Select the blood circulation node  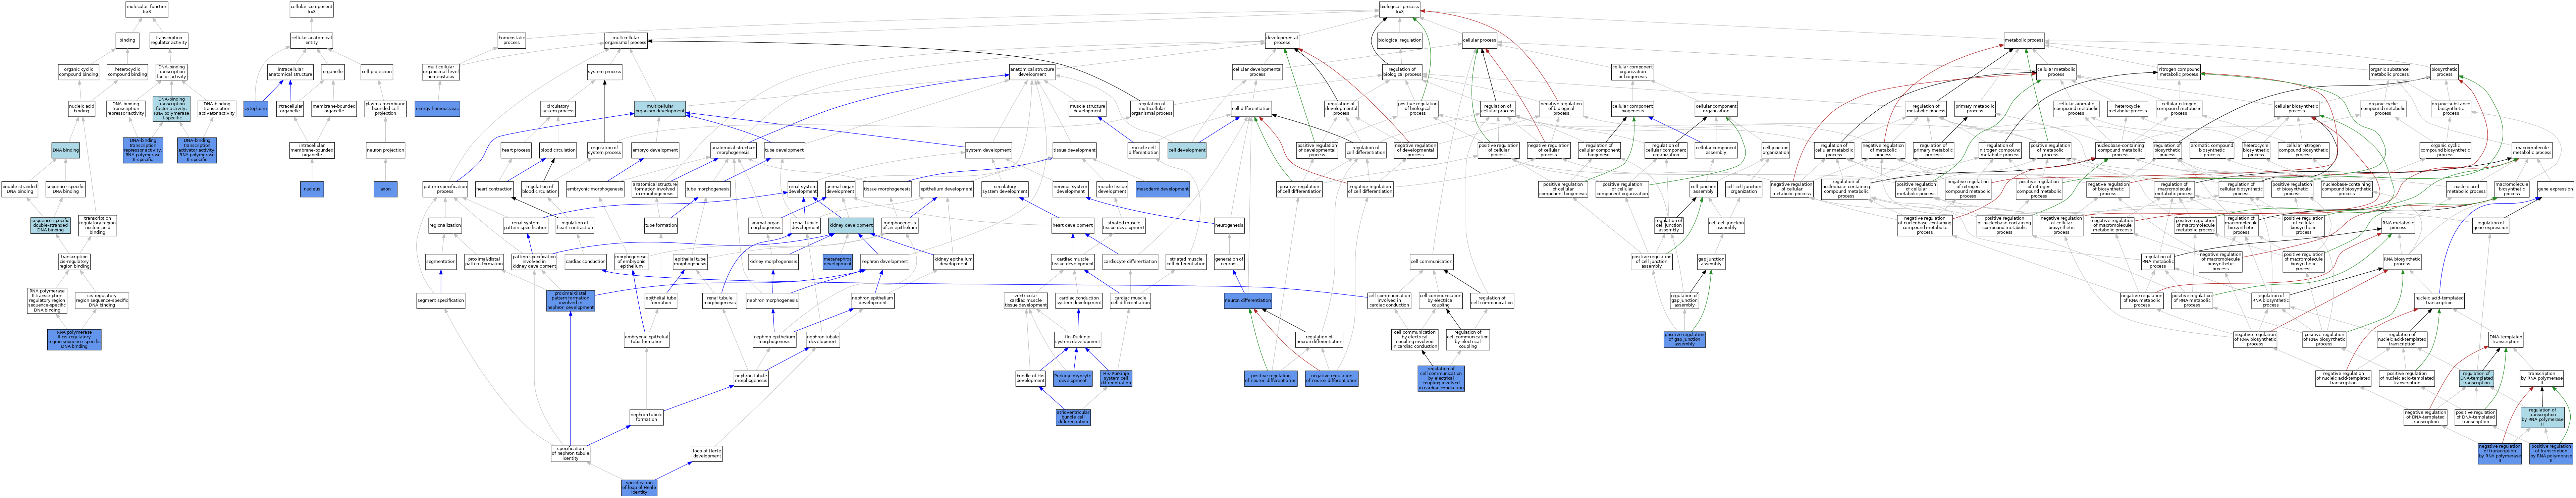point(558,150)
